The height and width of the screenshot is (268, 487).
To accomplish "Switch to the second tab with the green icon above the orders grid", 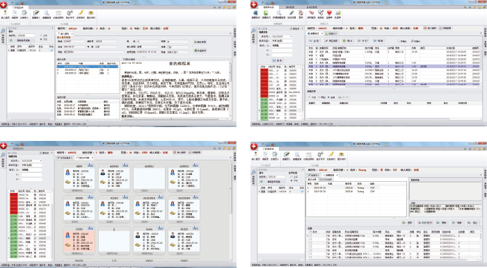I will [x=331, y=33].
